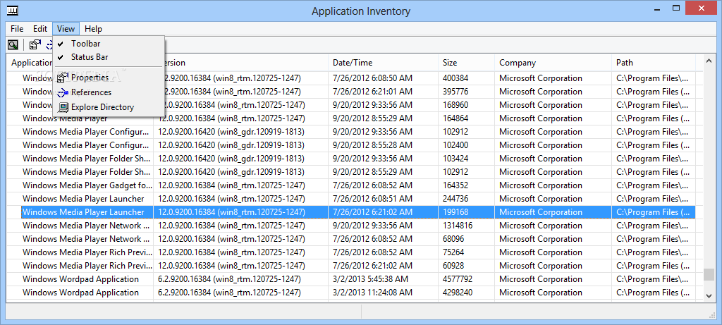Click the Windows Media Player Network name in 68096 row

(87, 239)
